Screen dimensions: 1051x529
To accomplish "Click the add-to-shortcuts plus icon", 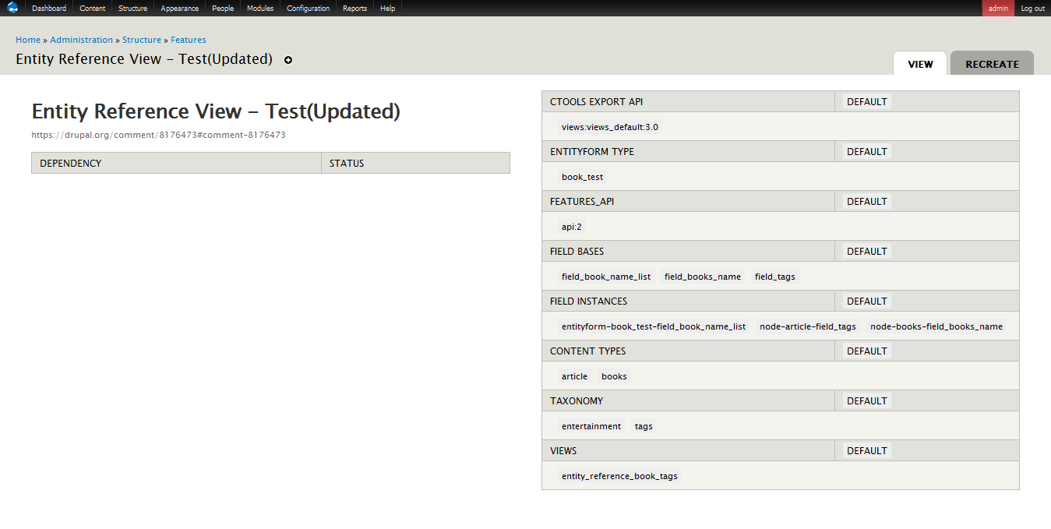I will (288, 60).
